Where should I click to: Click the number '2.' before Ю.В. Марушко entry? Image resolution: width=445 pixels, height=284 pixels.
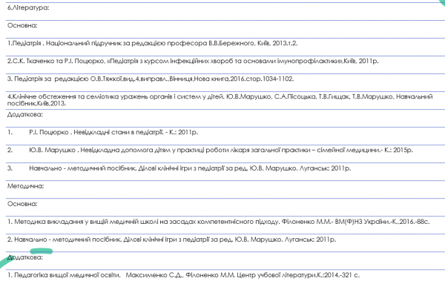pos(10,150)
